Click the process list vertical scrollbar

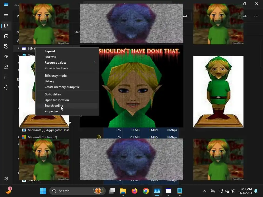click(x=261, y=53)
